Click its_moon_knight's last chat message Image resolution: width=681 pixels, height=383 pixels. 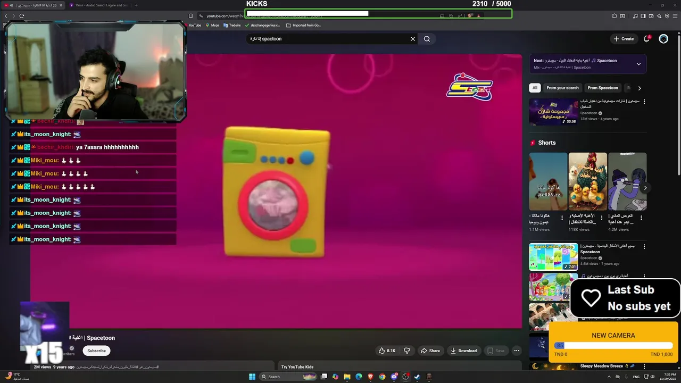click(x=93, y=239)
